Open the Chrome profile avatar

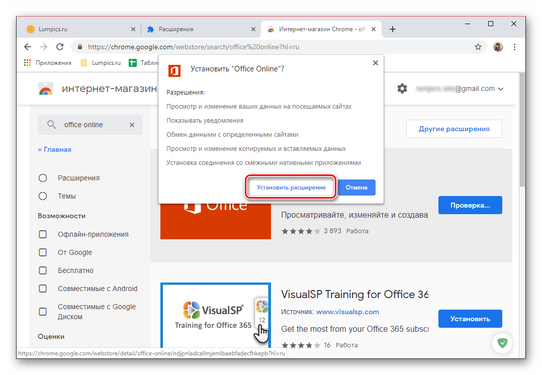(498, 47)
